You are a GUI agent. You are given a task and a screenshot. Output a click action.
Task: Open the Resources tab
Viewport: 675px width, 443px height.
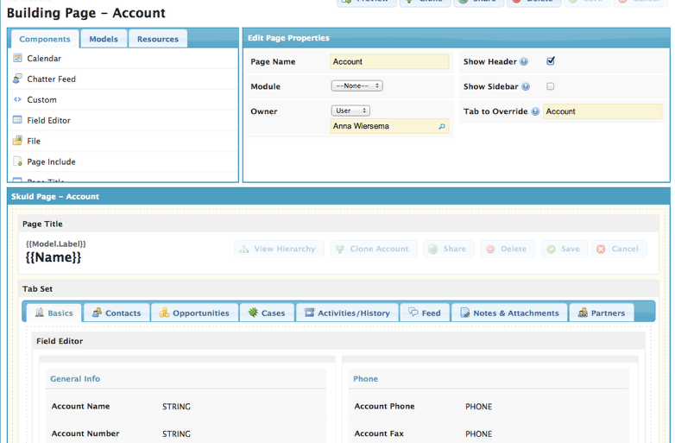point(158,39)
